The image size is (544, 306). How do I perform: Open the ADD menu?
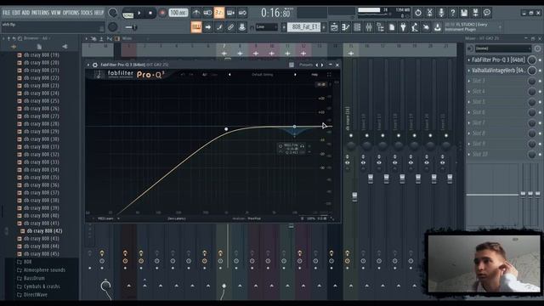pos(25,13)
